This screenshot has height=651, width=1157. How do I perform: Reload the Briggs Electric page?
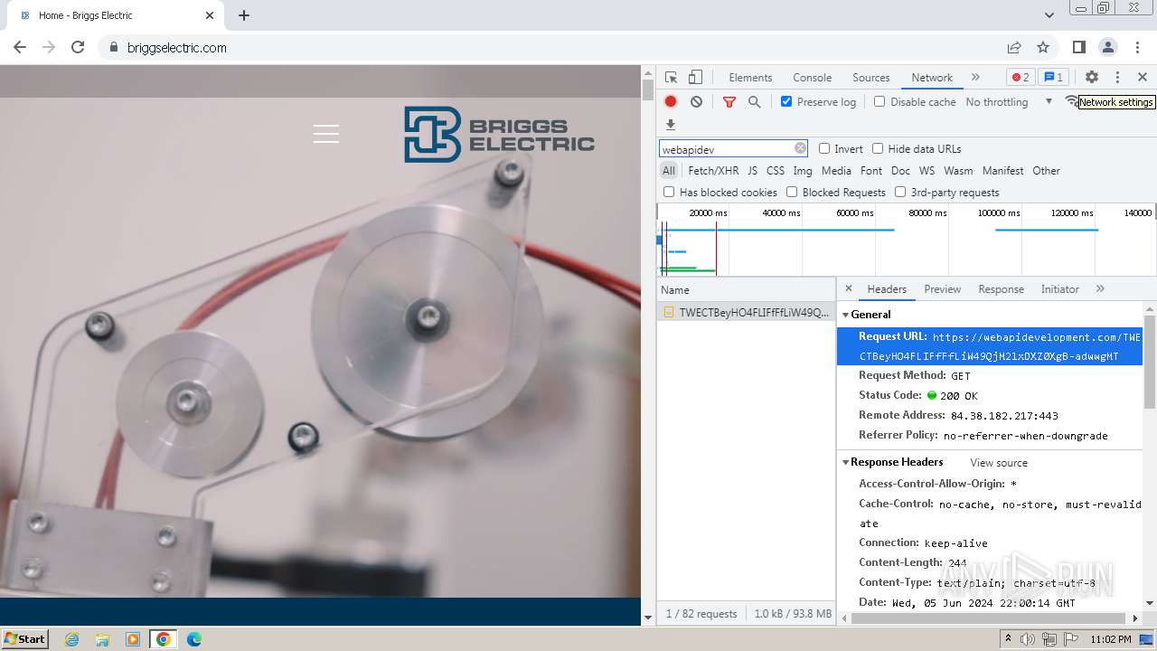coord(78,47)
